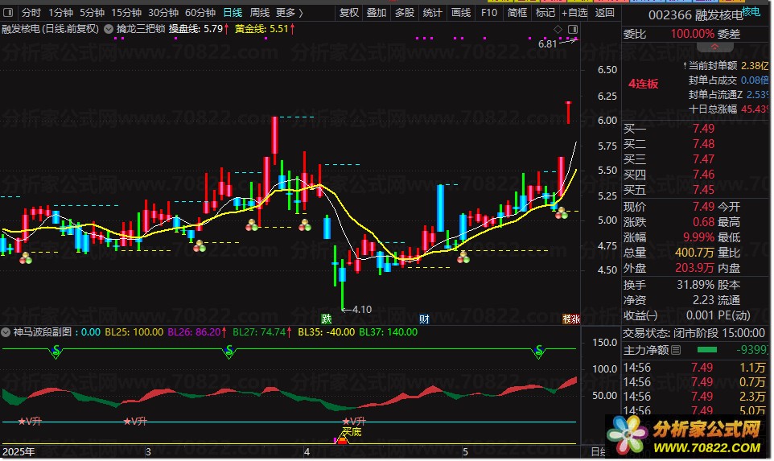Switch to the 分时 period tab
774x461 pixels.
[31, 13]
